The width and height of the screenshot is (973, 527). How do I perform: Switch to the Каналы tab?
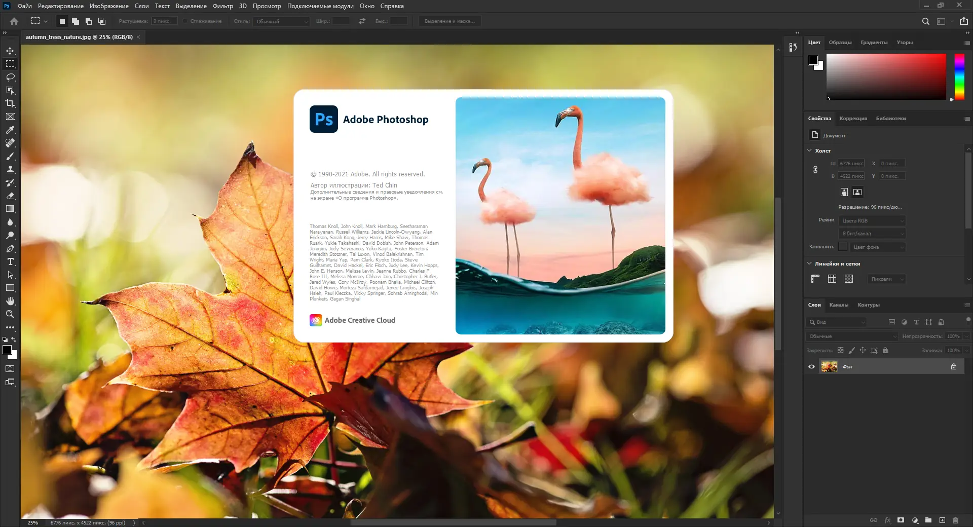(839, 305)
